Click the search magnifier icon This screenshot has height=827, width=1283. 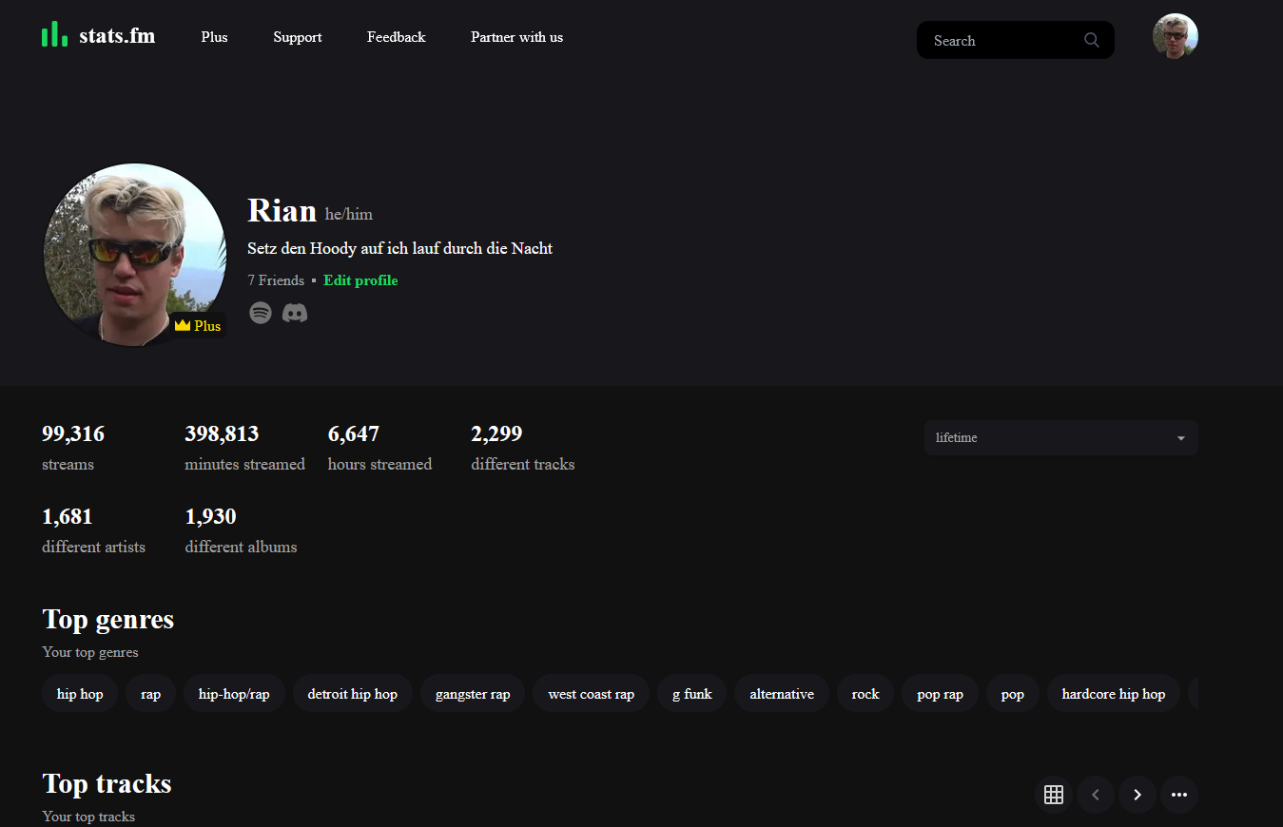(1091, 40)
